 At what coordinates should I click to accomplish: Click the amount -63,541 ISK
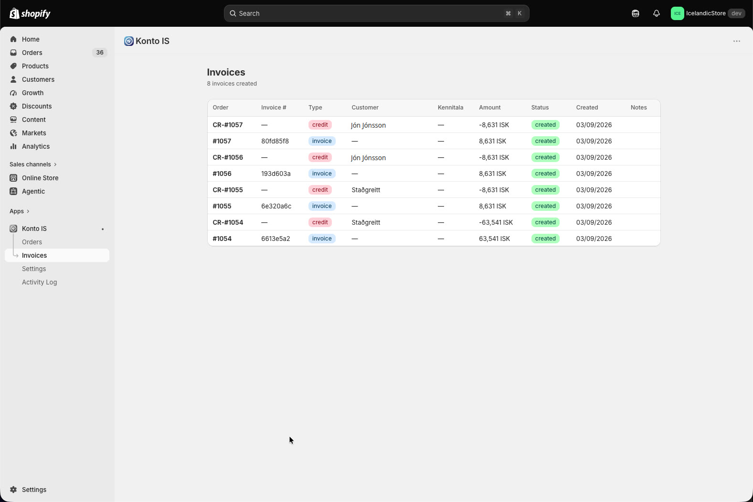tap(496, 222)
